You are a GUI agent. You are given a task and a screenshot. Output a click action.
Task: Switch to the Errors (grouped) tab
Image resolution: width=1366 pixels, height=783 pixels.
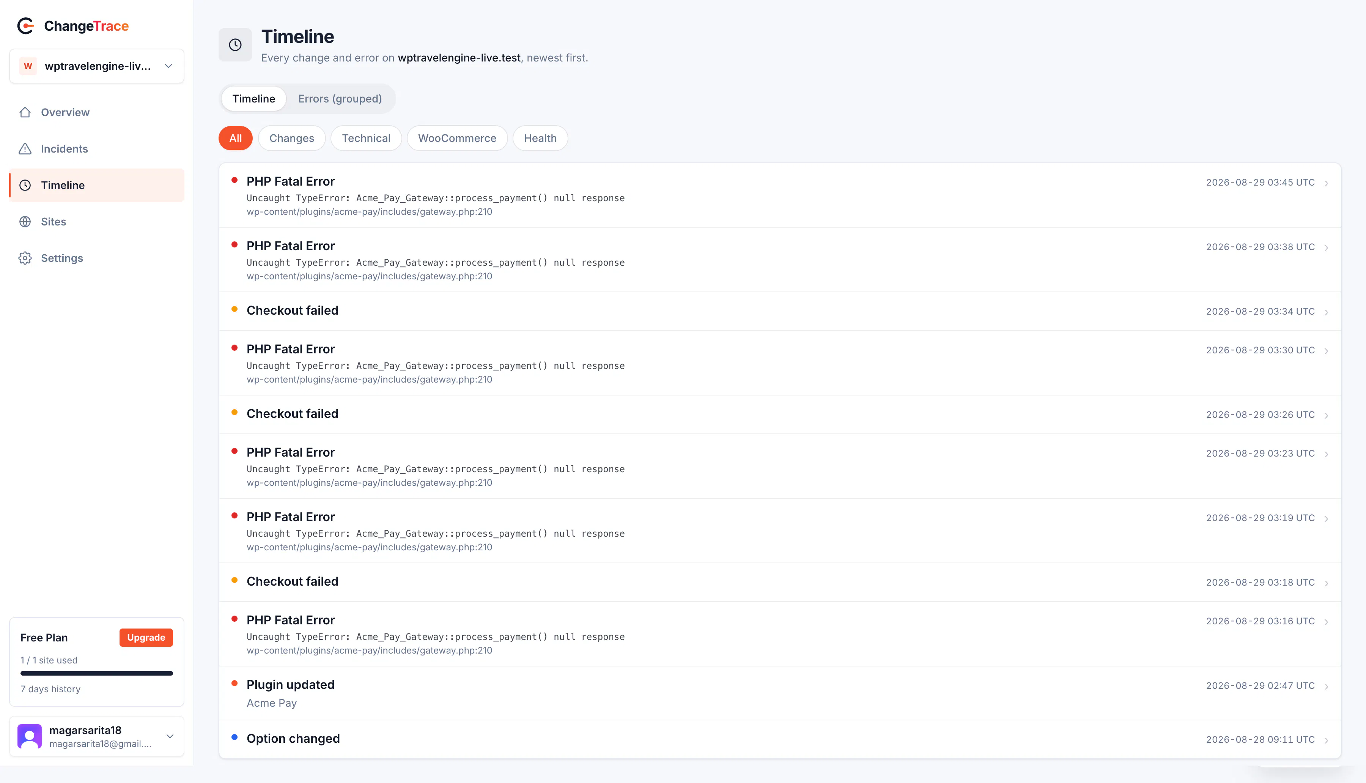click(x=340, y=99)
